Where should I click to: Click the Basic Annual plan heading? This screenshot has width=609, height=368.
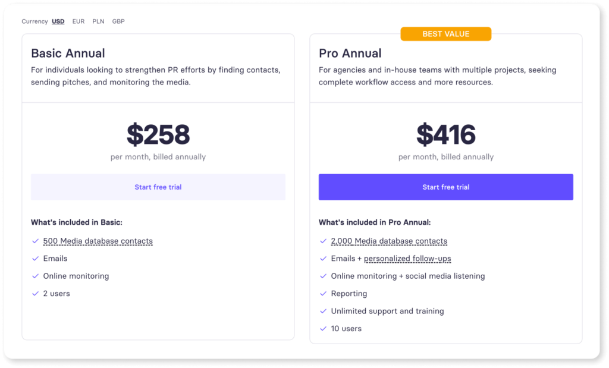pos(68,54)
